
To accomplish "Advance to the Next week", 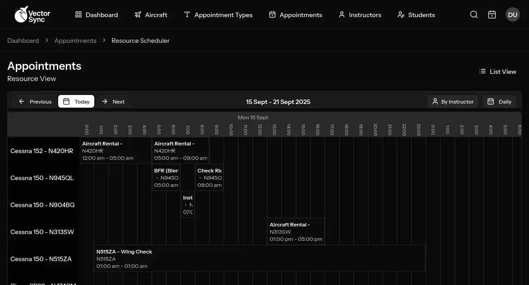I will pyautogui.click(x=113, y=102).
